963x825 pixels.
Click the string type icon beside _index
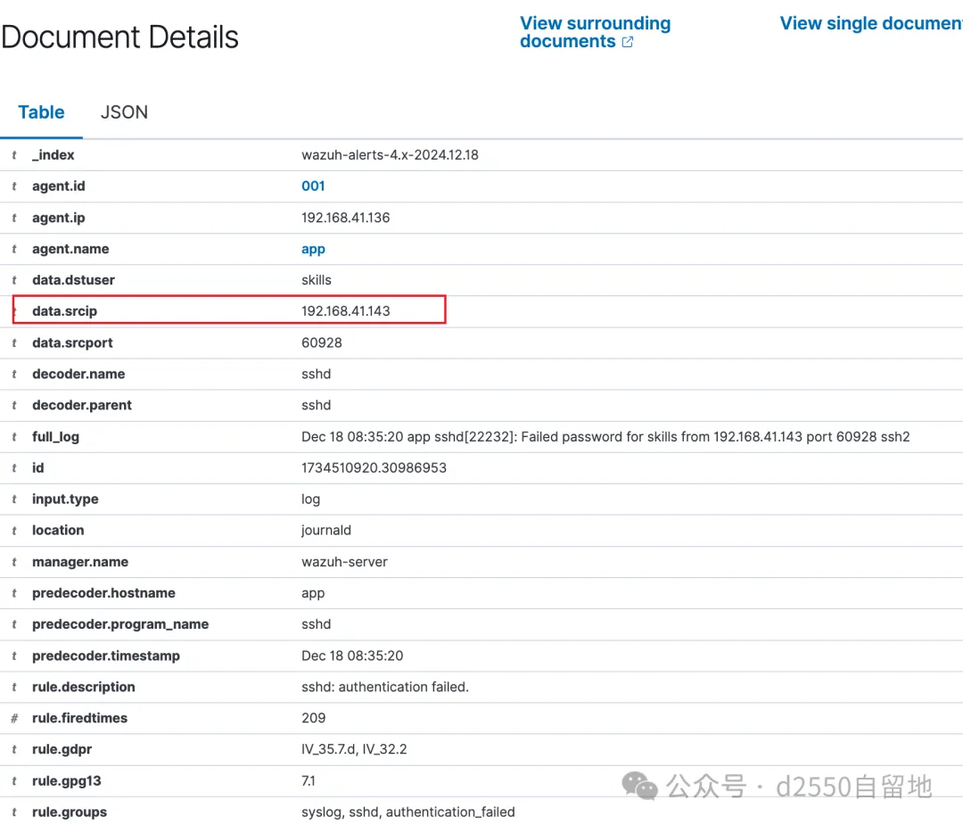tap(14, 155)
